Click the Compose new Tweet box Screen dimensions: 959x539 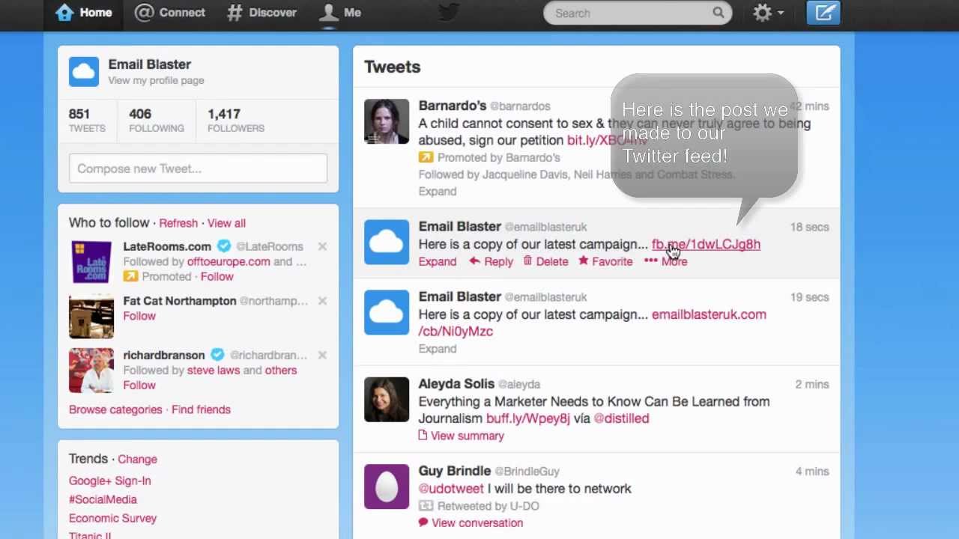coord(198,168)
